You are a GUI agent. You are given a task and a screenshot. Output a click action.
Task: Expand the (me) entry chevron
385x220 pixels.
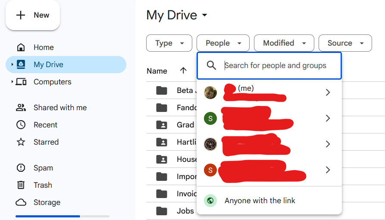pyautogui.click(x=328, y=93)
